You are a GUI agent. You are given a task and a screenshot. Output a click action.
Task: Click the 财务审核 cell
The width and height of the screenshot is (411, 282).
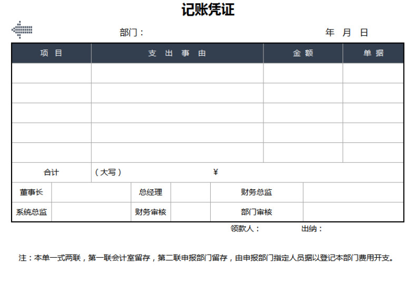click(151, 212)
